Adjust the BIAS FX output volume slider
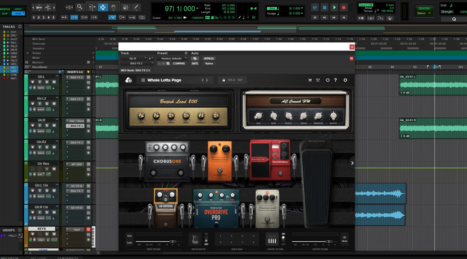Screen dimensions: 467x259 coord(329,241)
